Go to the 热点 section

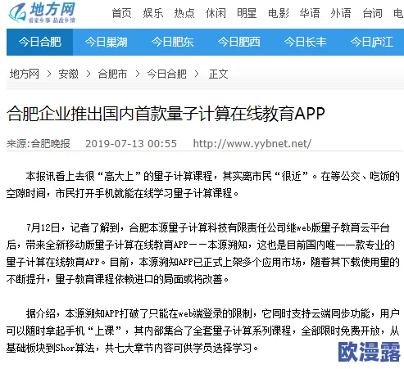(184, 13)
